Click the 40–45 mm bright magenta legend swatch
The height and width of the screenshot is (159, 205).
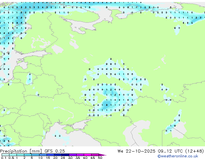point(88,155)
